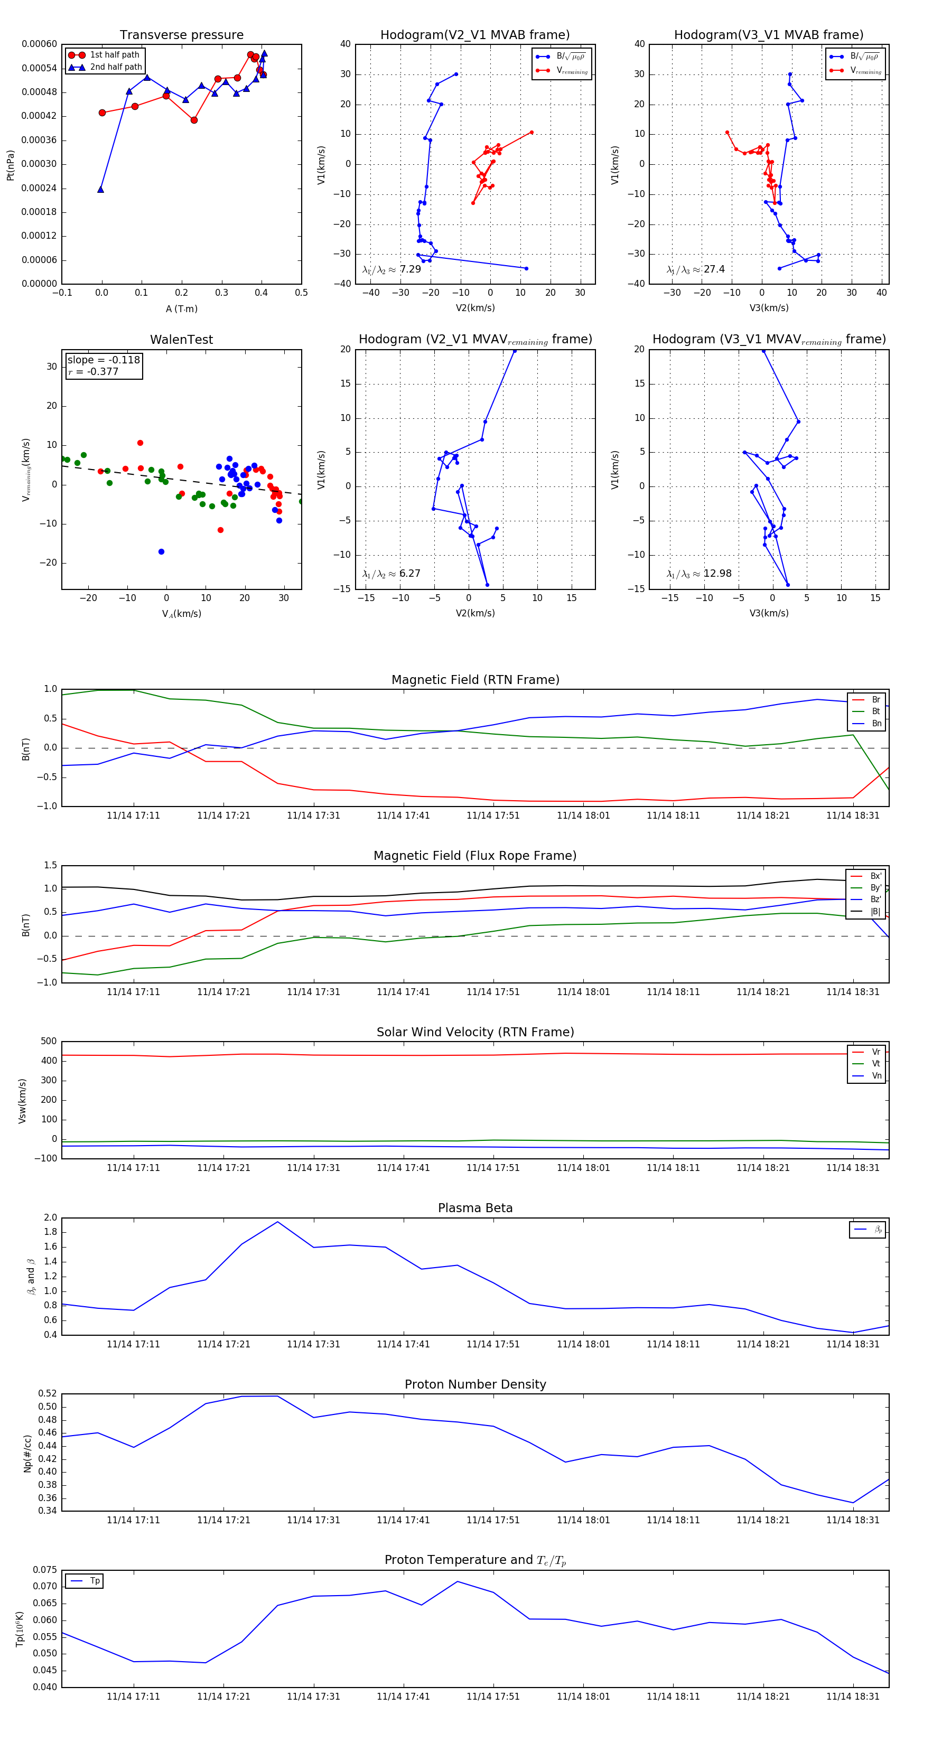Click the "Np(#/cc)" y-axis label

point(28,1454)
